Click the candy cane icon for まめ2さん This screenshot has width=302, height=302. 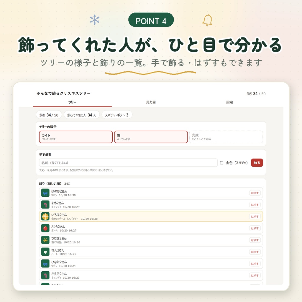point(45,205)
